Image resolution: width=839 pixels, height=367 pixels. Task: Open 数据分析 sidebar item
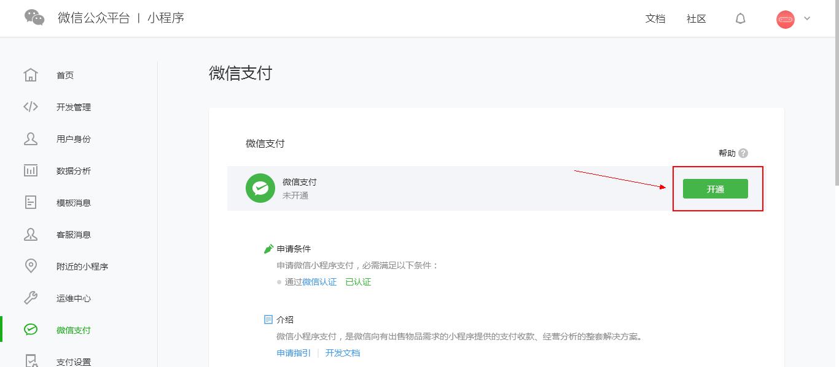pos(74,171)
